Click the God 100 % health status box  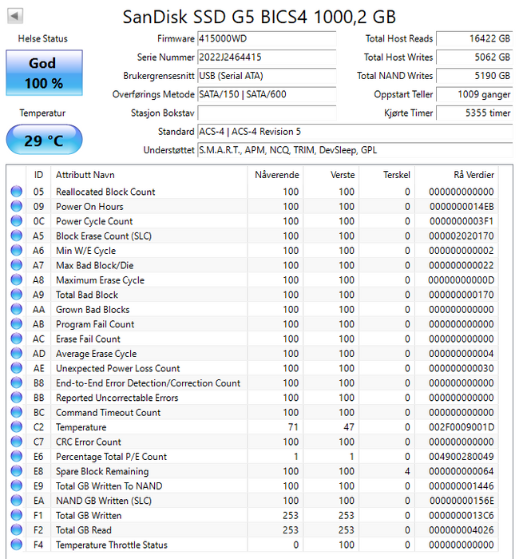click(42, 73)
